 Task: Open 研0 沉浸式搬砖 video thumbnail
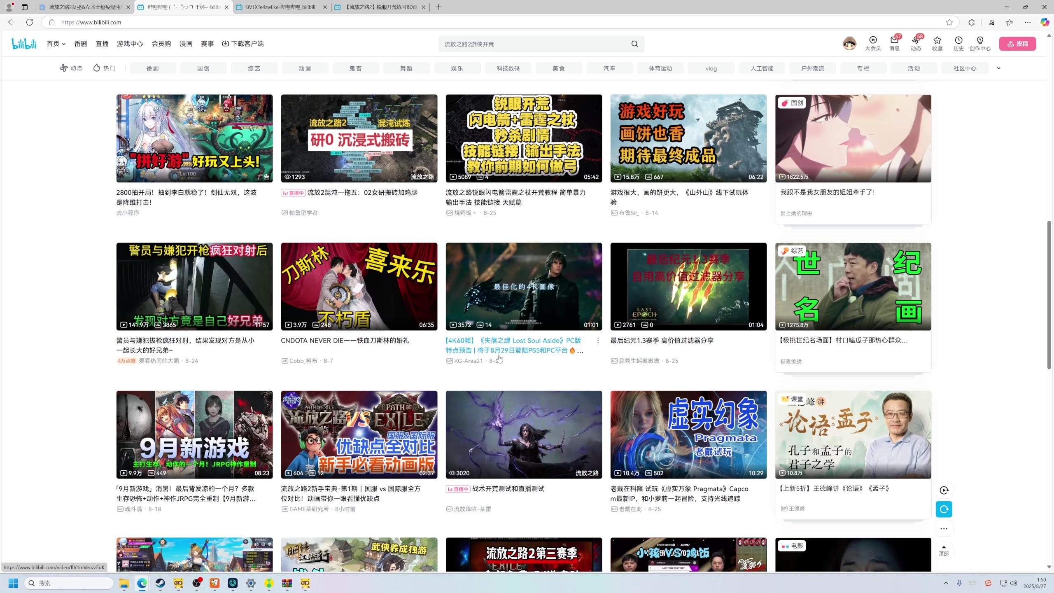(359, 138)
